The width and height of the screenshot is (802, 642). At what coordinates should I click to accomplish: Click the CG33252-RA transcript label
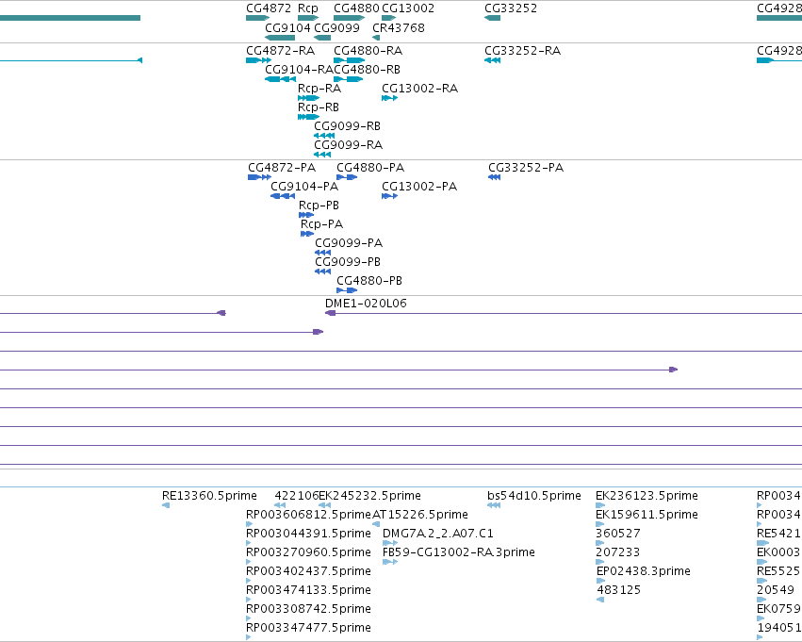522,51
